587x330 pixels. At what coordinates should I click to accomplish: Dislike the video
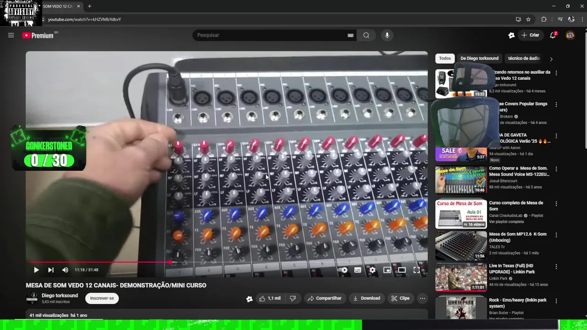click(x=293, y=298)
